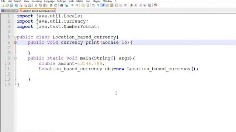Toggle the highlighted Indent Guide icon

pyautogui.click(x=103, y=5)
